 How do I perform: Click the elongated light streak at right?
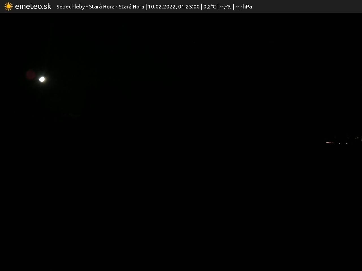(330, 143)
